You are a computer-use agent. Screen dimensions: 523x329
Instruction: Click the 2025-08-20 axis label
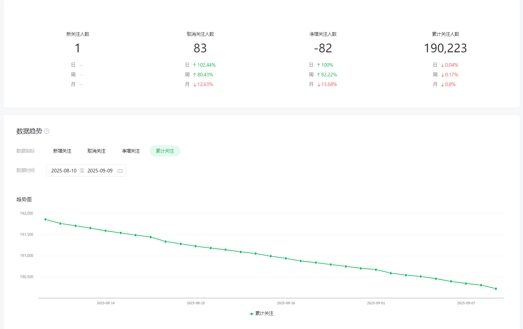point(196,303)
